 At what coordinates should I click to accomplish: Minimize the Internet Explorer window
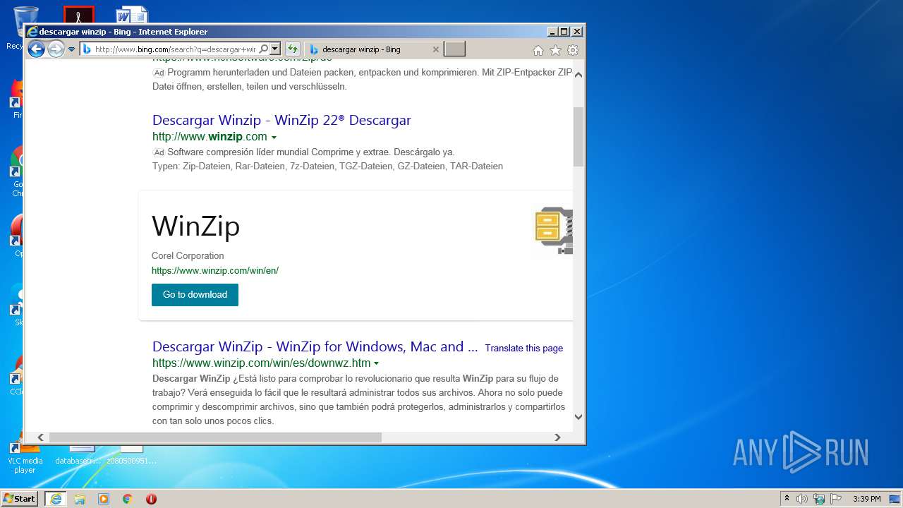552,32
